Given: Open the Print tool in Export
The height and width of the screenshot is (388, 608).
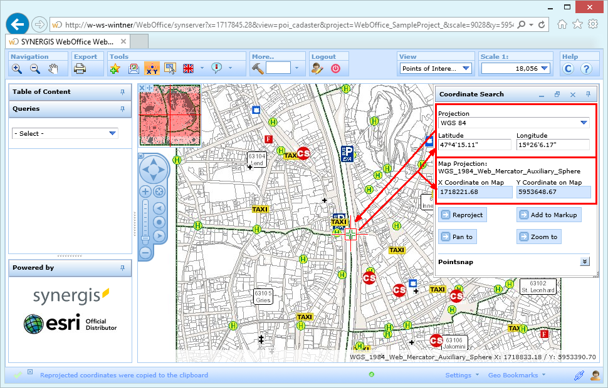Looking at the screenshot, I should coord(80,68).
